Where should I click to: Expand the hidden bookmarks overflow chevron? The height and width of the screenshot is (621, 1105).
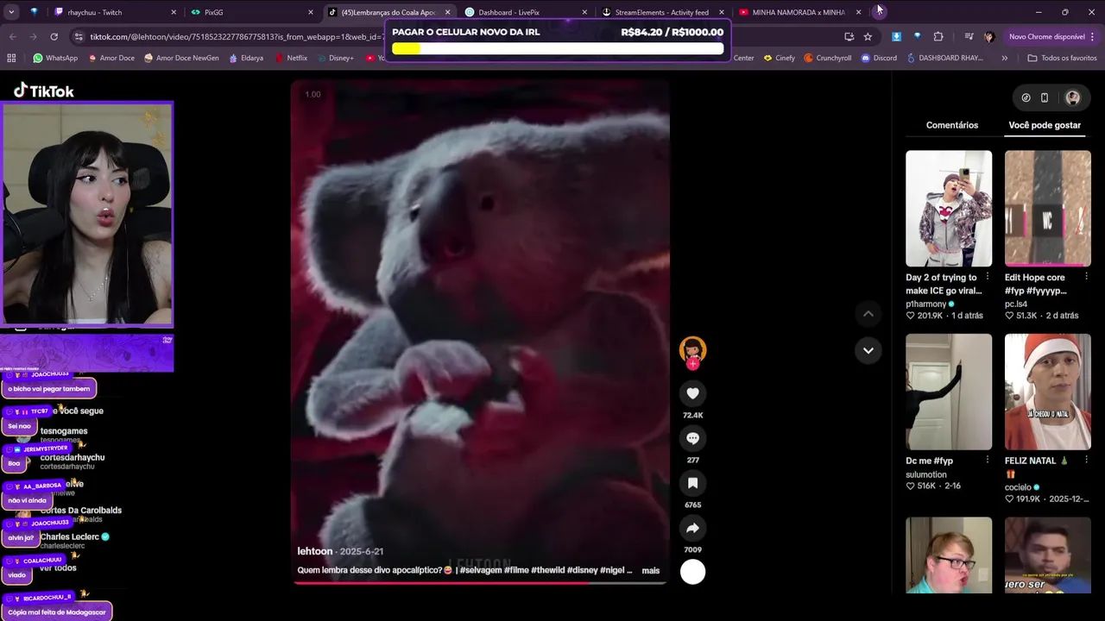1004,58
